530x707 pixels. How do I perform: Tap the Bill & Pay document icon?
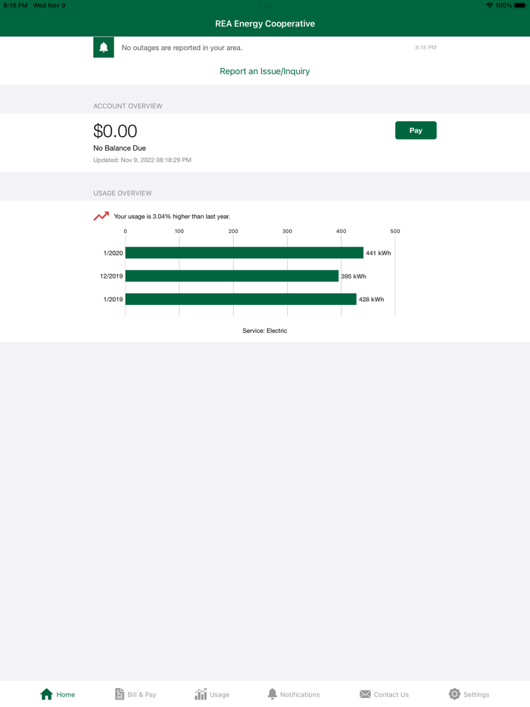click(x=120, y=694)
